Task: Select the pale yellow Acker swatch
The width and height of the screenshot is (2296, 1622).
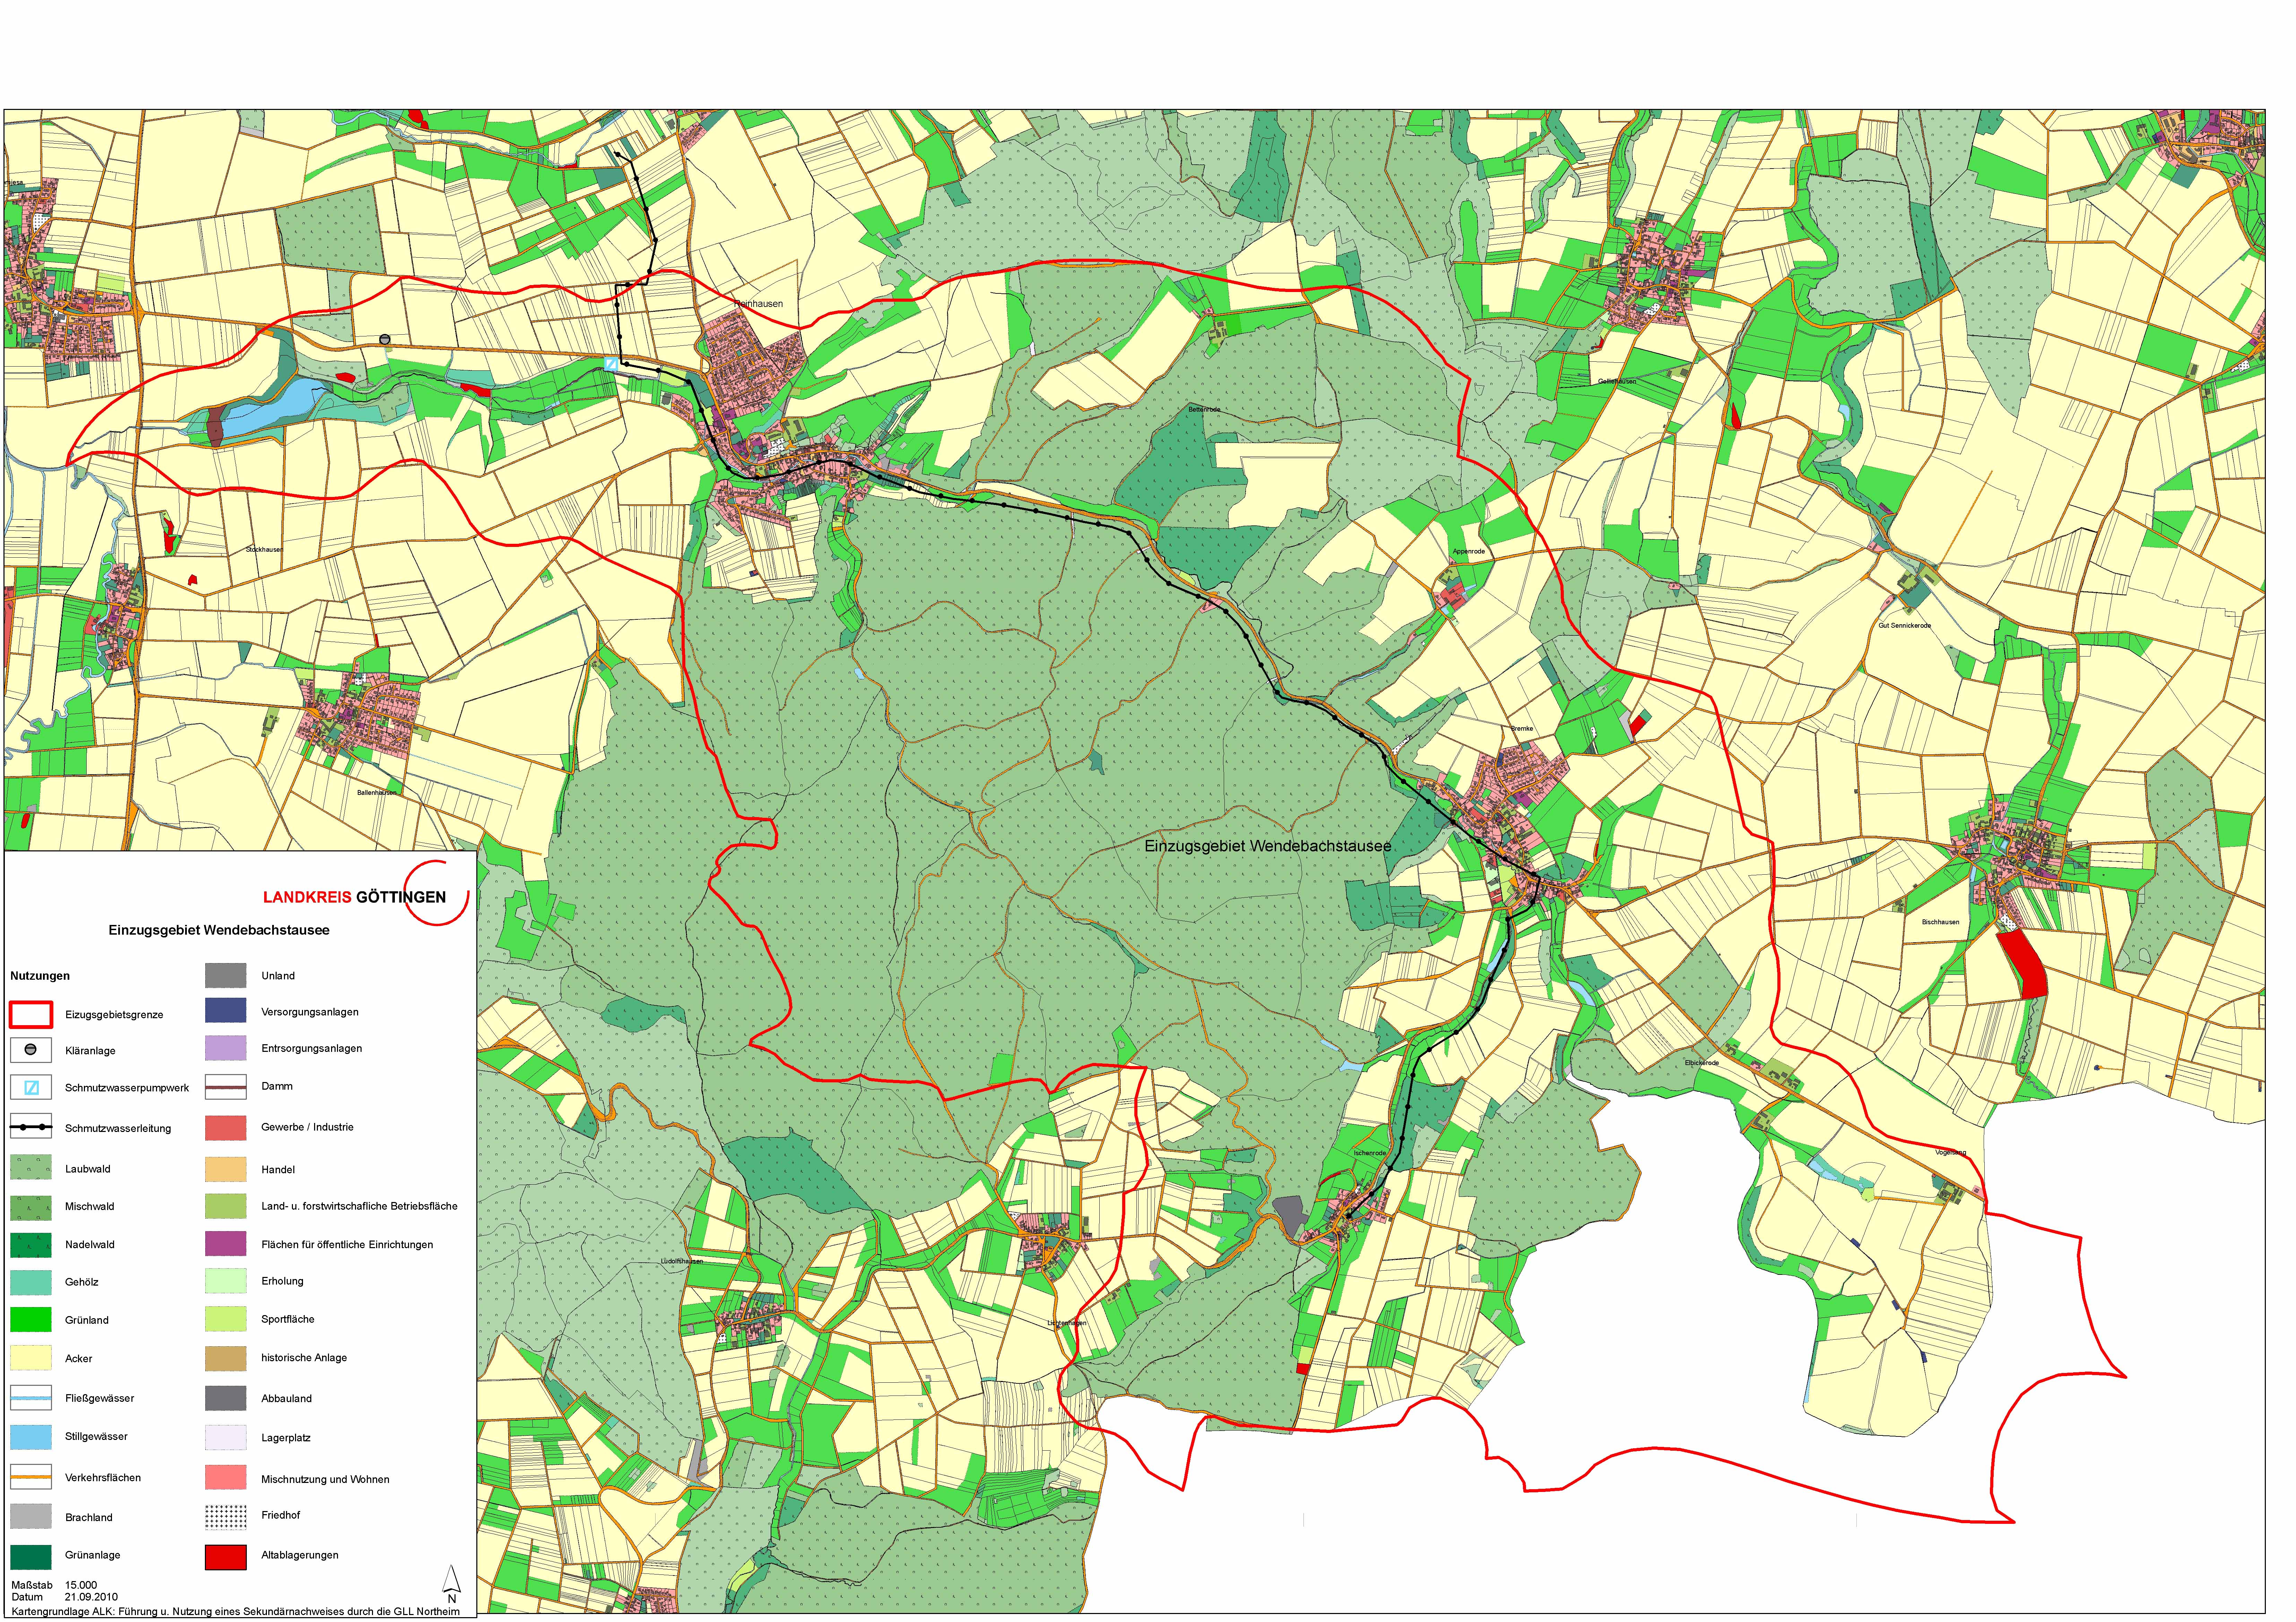Action: tap(30, 1358)
